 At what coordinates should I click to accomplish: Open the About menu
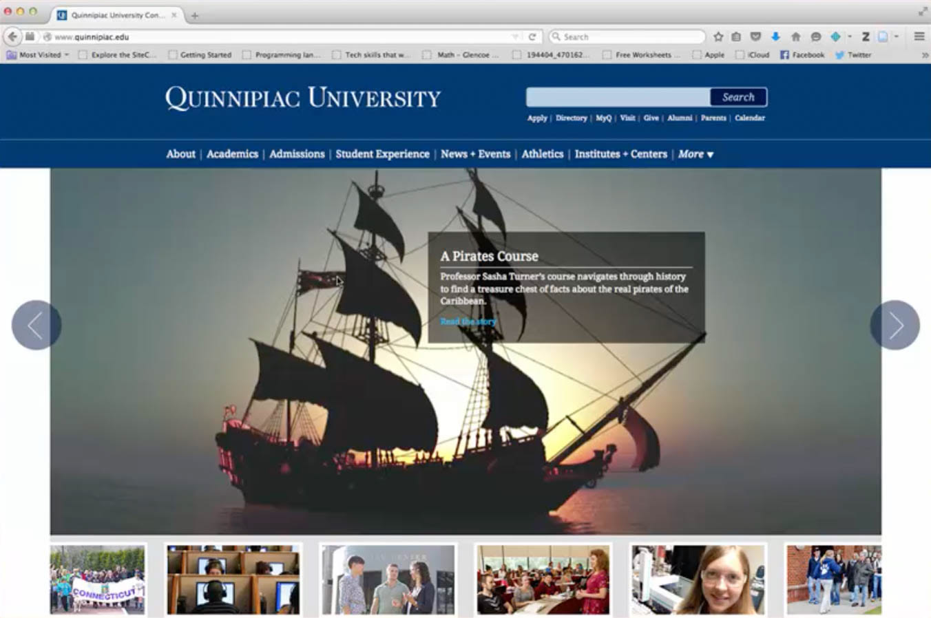click(180, 154)
